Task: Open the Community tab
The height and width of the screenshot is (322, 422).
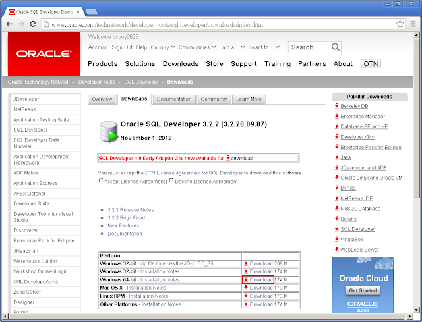Action: 214,99
